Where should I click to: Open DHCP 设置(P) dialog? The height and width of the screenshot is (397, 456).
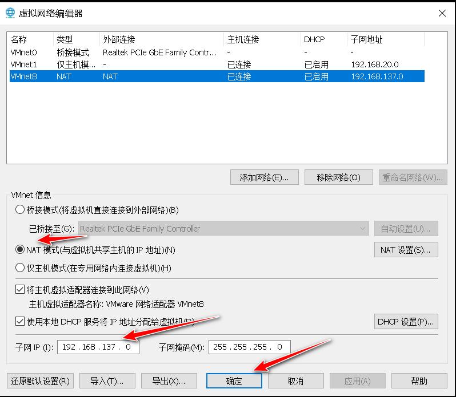406,322
